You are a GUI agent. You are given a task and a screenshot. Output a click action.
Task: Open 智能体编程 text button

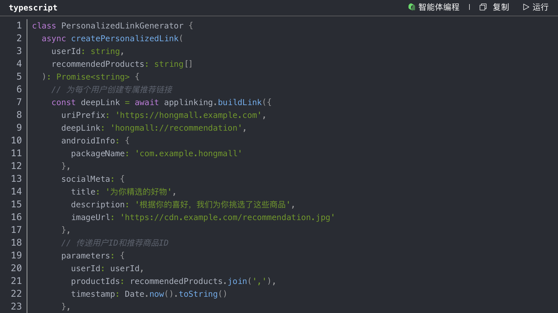click(439, 7)
